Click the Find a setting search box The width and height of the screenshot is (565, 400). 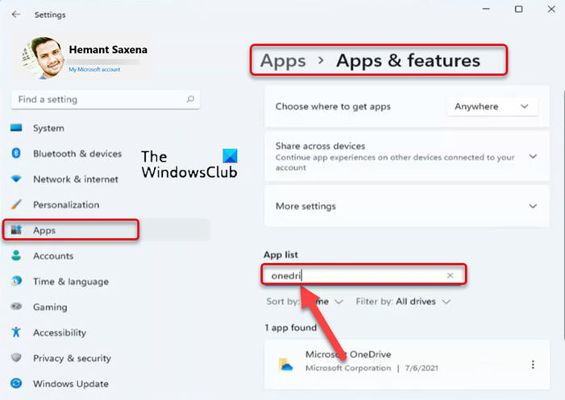tap(106, 99)
